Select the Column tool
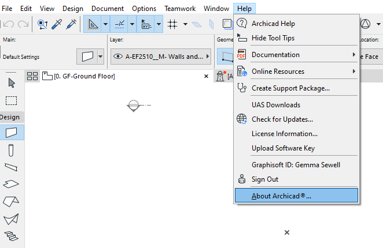Image resolution: width=383 pixels, height=248 pixels. click(11, 150)
